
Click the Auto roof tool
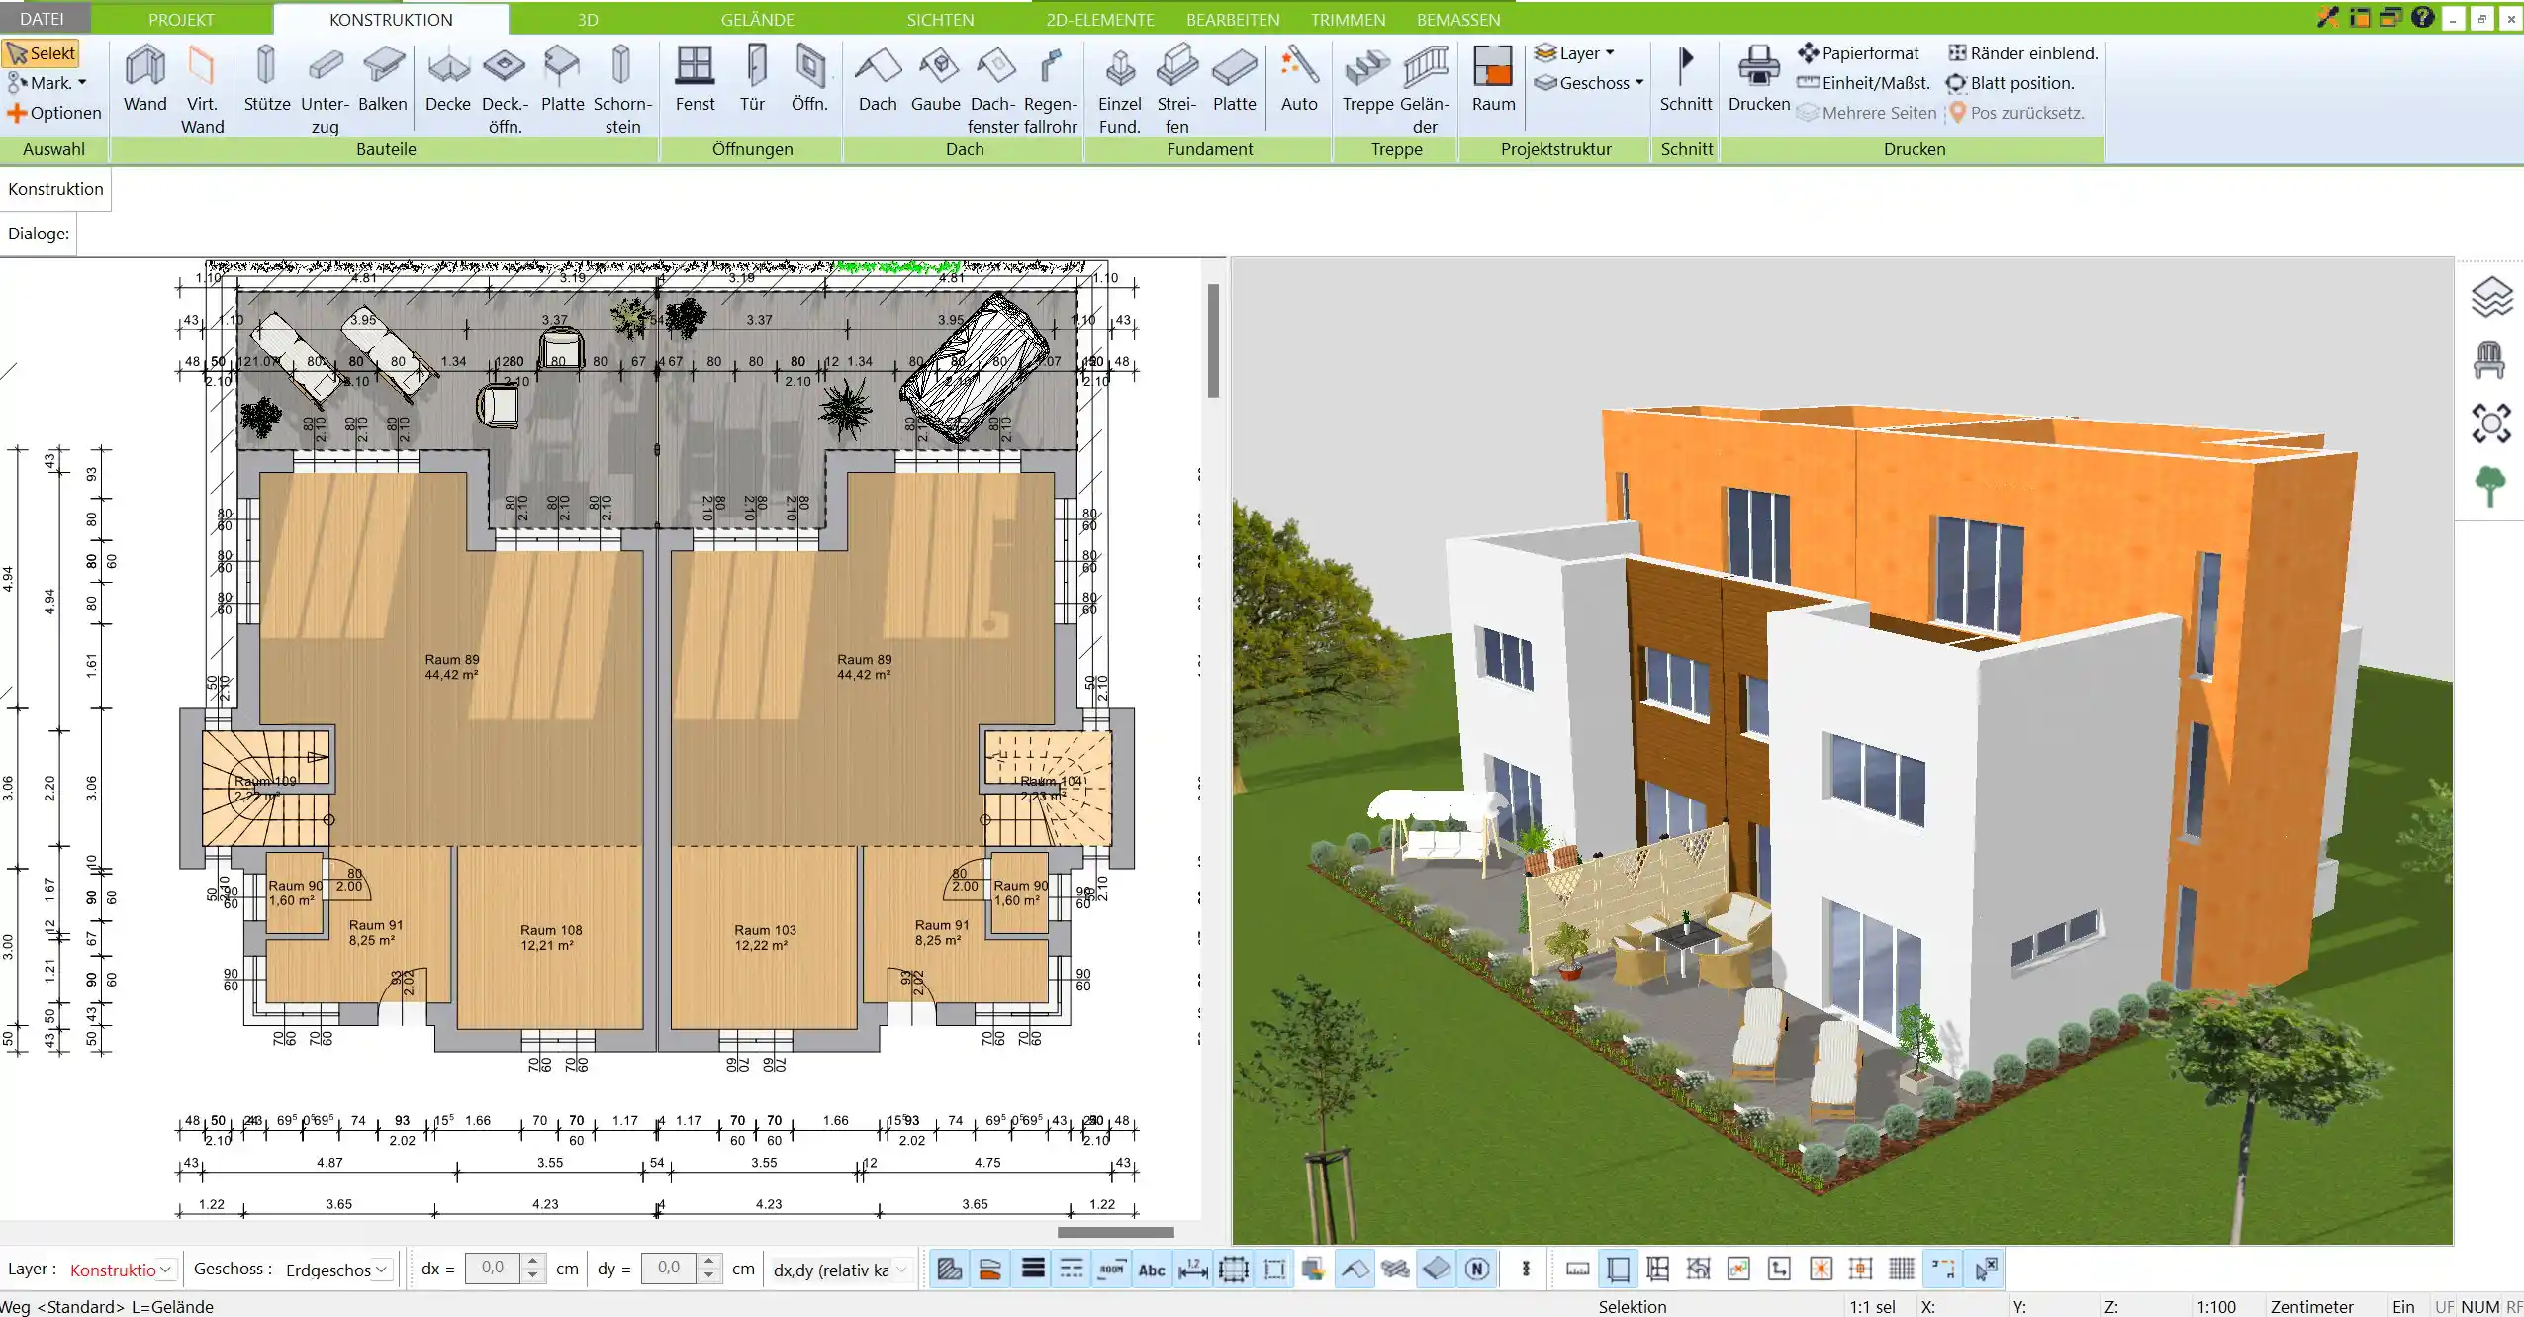(1299, 79)
